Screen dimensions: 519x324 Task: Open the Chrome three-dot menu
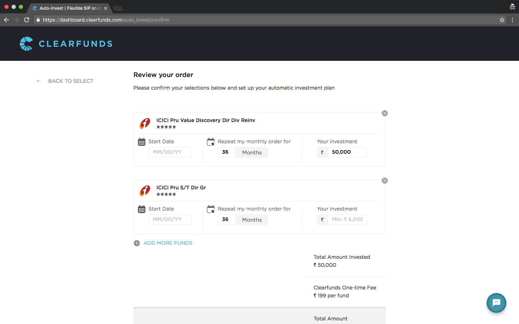(513, 20)
